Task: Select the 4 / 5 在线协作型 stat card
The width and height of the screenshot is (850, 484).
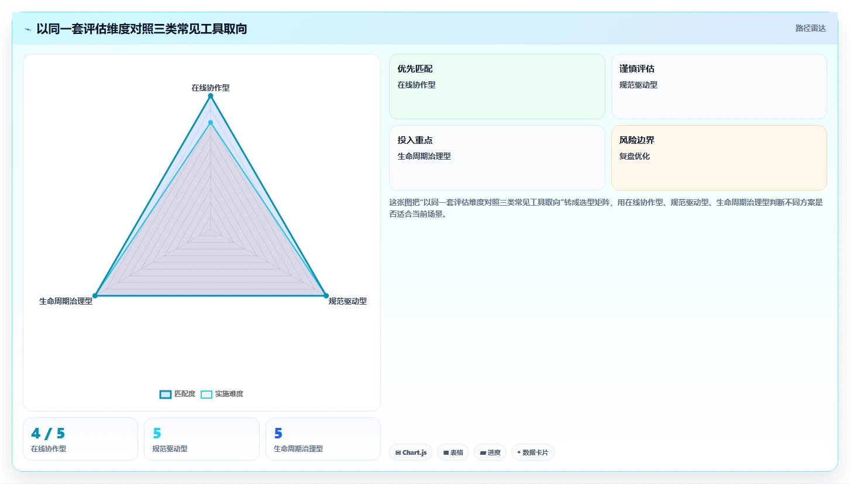Action: 80,439
